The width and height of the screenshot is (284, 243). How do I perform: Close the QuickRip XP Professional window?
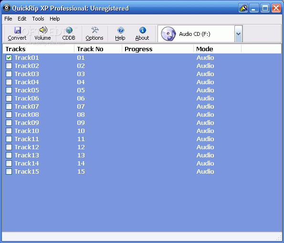(x=276, y=8)
